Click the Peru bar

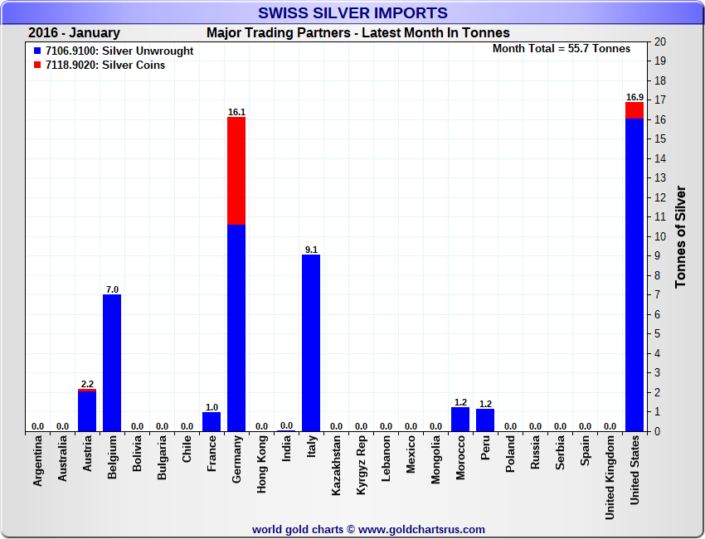[485, 420]
